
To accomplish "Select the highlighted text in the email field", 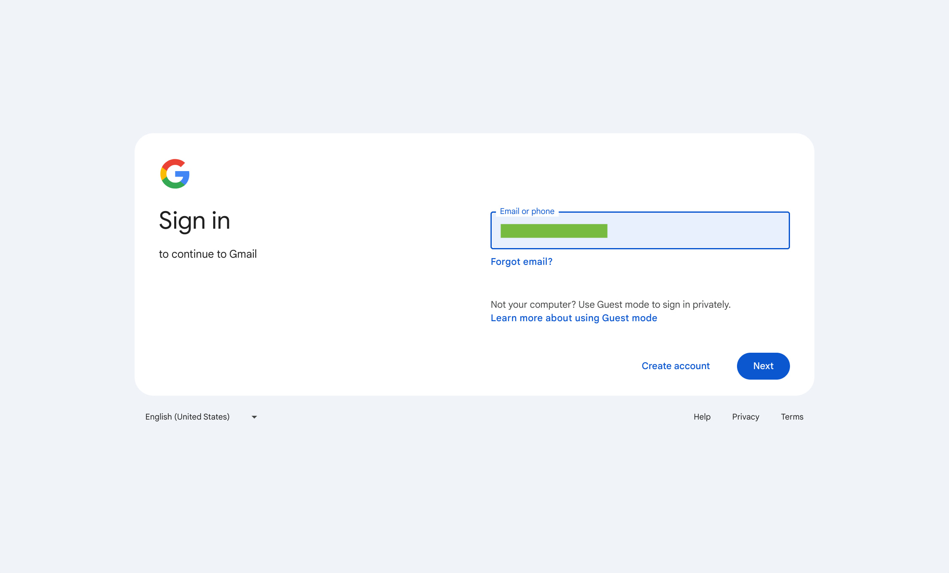I will pyautogui.click(x=554, y=231).
